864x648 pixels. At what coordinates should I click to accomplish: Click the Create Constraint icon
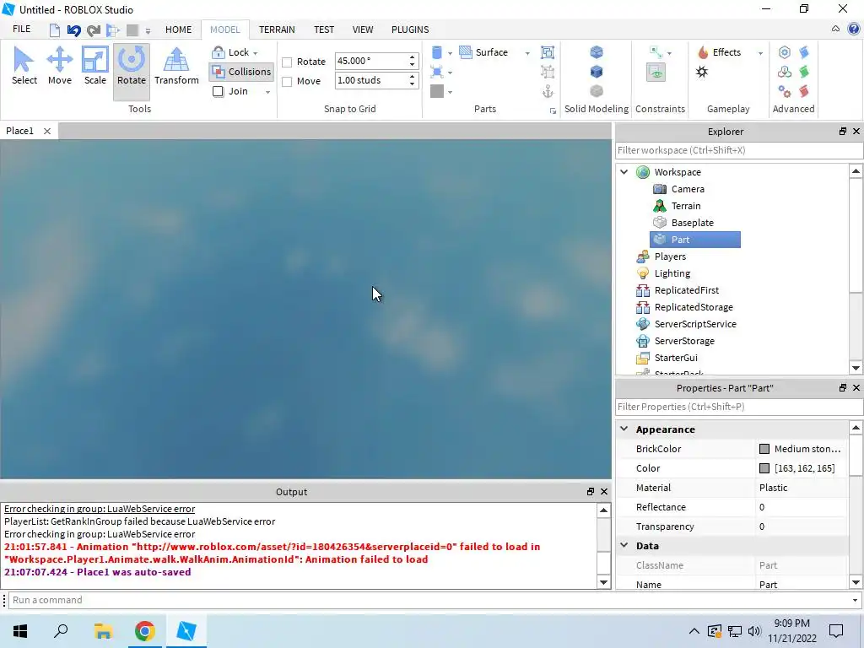[656, 52]
